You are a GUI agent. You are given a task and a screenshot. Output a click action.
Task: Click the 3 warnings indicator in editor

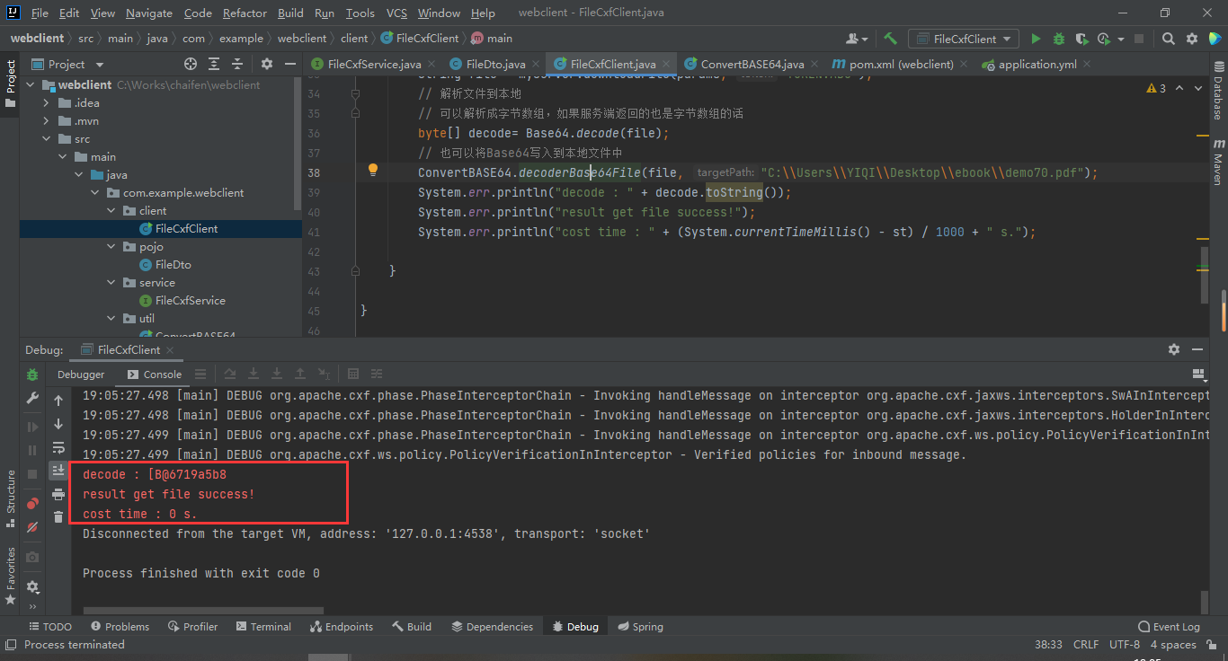pos(1156,88)
